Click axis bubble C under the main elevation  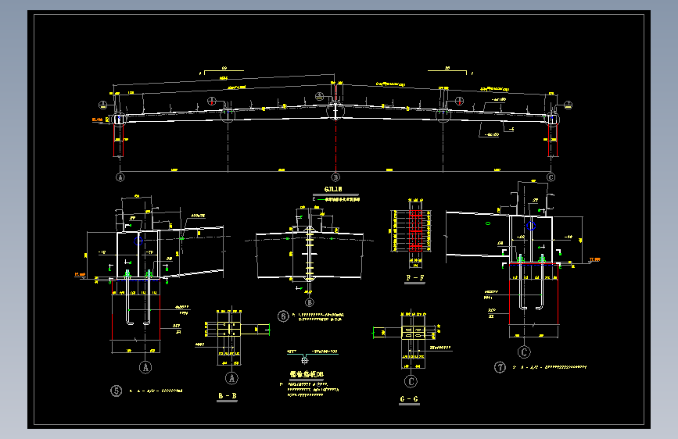tap(551, 177)
